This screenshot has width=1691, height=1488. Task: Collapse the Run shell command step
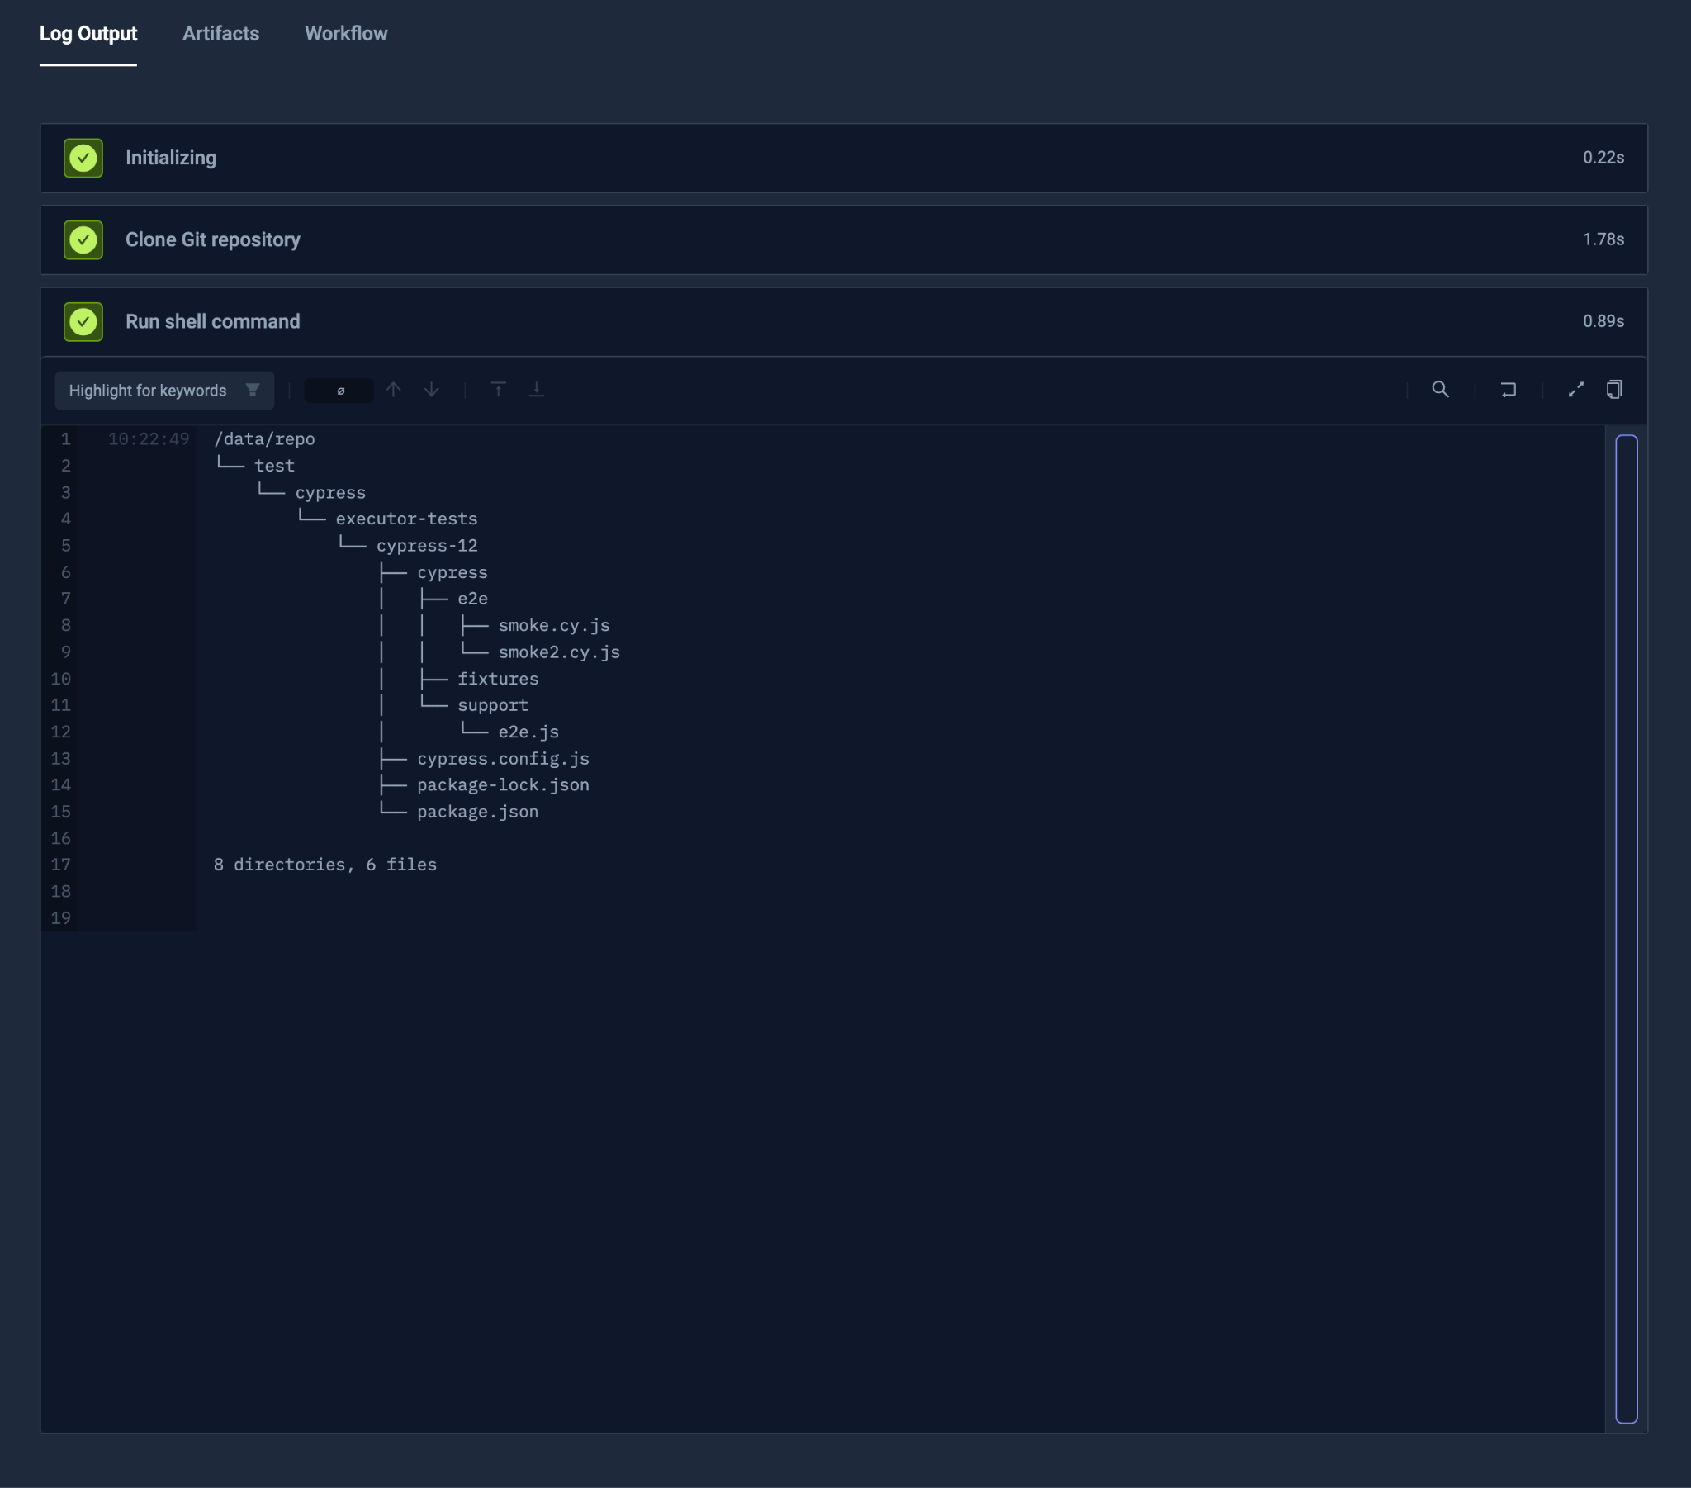click(x=213, y=322)
